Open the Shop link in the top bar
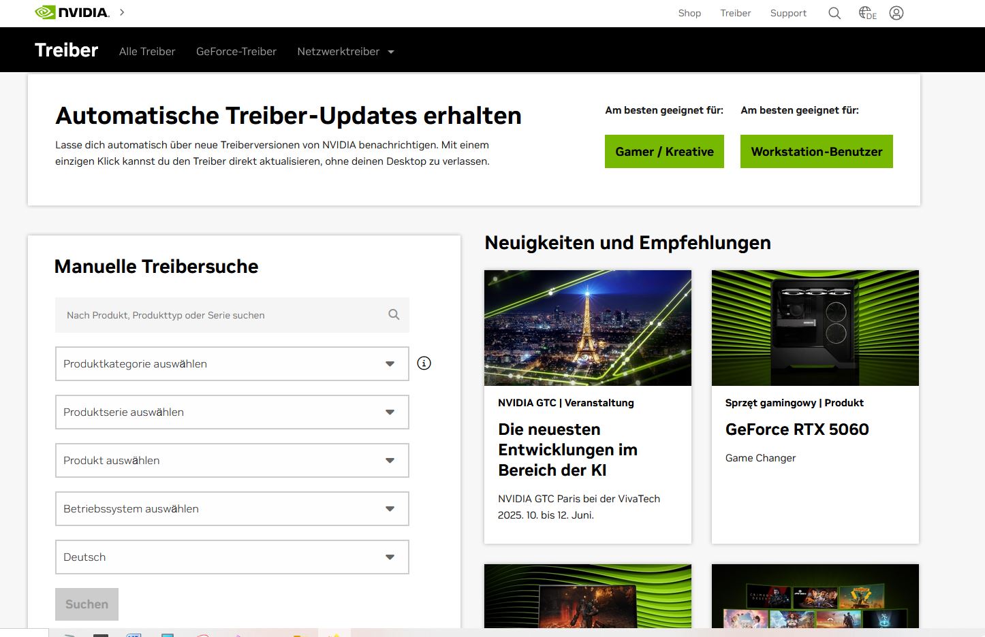This screenshot has width=985, height=637. point(689,13)
